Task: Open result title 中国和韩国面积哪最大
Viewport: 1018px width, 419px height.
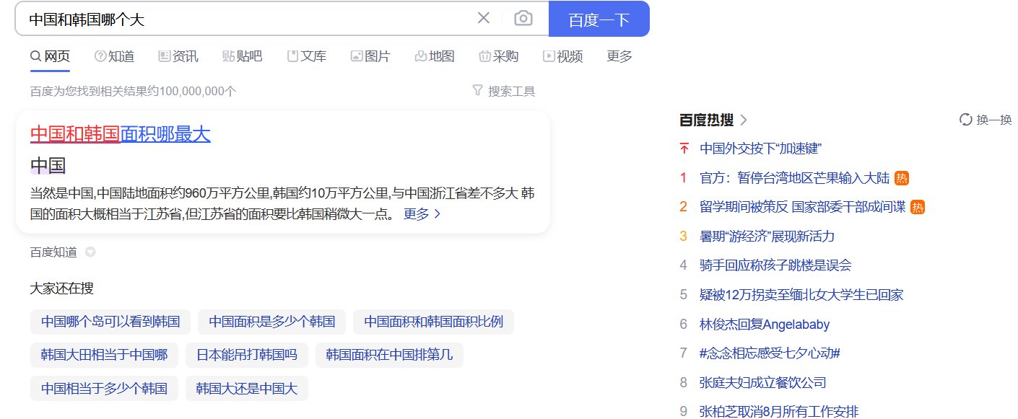Action: [x=121, y=134]
